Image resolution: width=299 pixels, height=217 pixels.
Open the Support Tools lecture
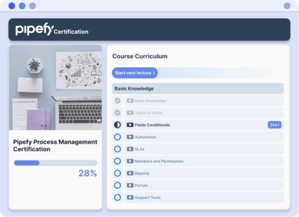(204, 197)
